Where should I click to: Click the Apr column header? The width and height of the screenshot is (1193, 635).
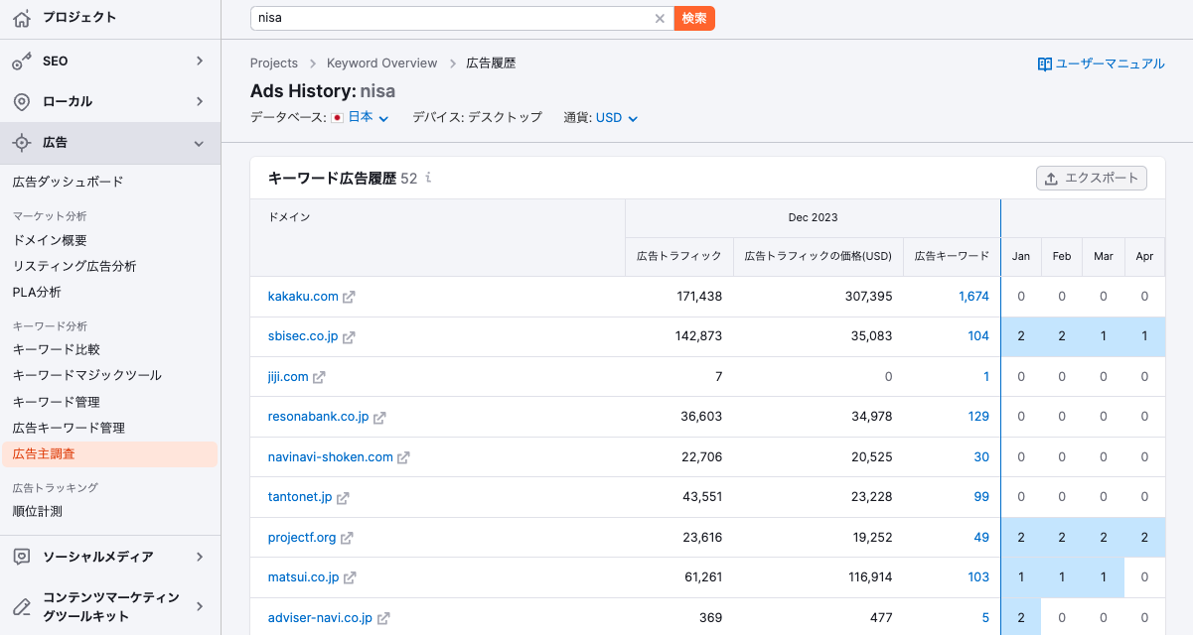click(x=1144, y=256)
